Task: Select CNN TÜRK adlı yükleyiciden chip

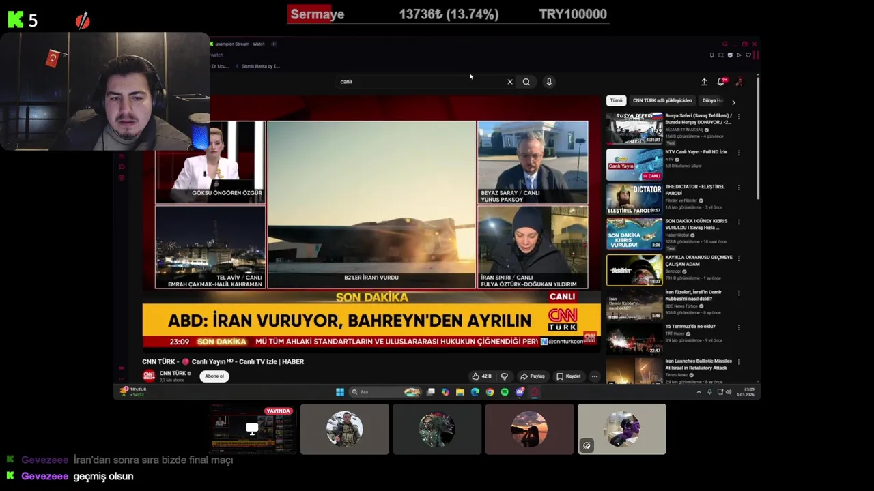Action: [x=662, y=100]
